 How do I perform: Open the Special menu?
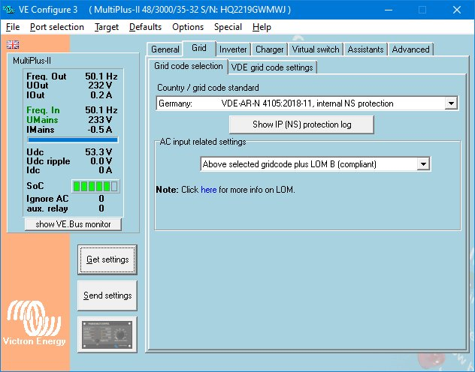tap(228, 27)
